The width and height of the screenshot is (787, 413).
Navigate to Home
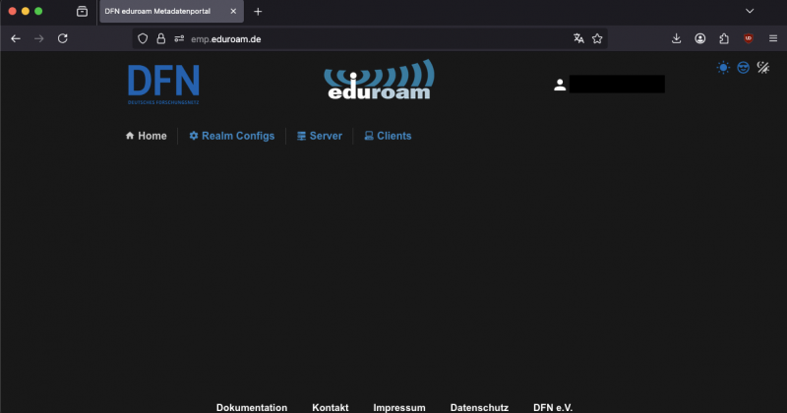coord(146,136)
